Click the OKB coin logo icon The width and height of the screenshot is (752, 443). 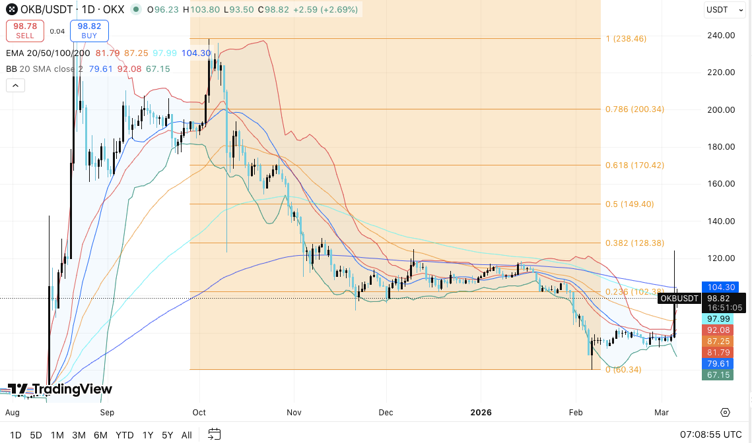pyautogui.click(x=11, y=10)
